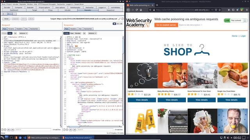Open response Headers tab
The width and height of the screenshot is (250, 140).
coord(73,29)
